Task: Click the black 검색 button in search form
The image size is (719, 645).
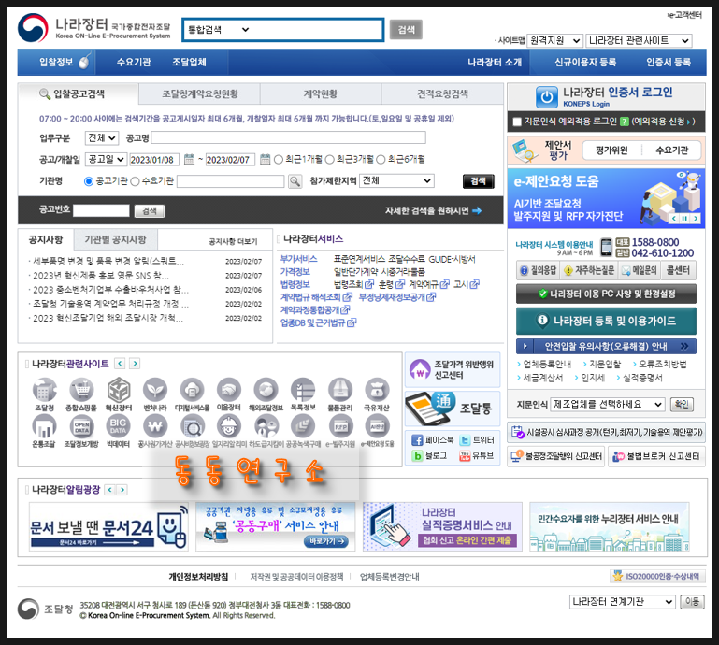Action: point(479,181)
